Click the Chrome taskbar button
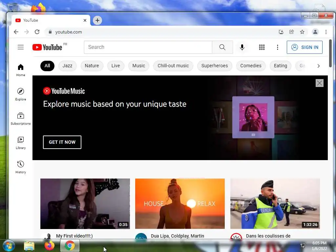 click(70, 245)
